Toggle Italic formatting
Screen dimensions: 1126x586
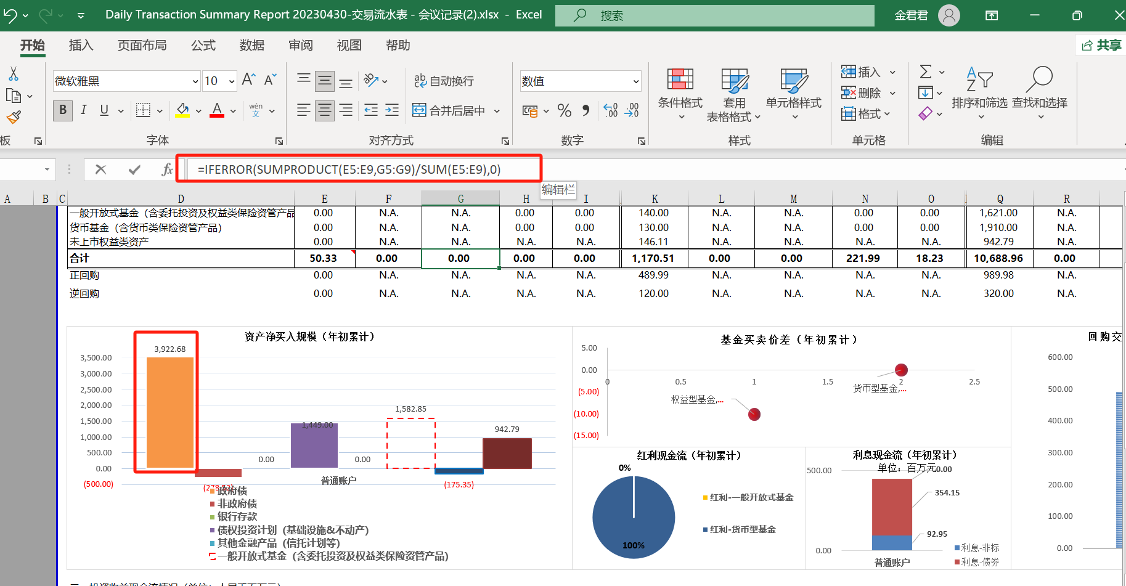coord(83,110)
